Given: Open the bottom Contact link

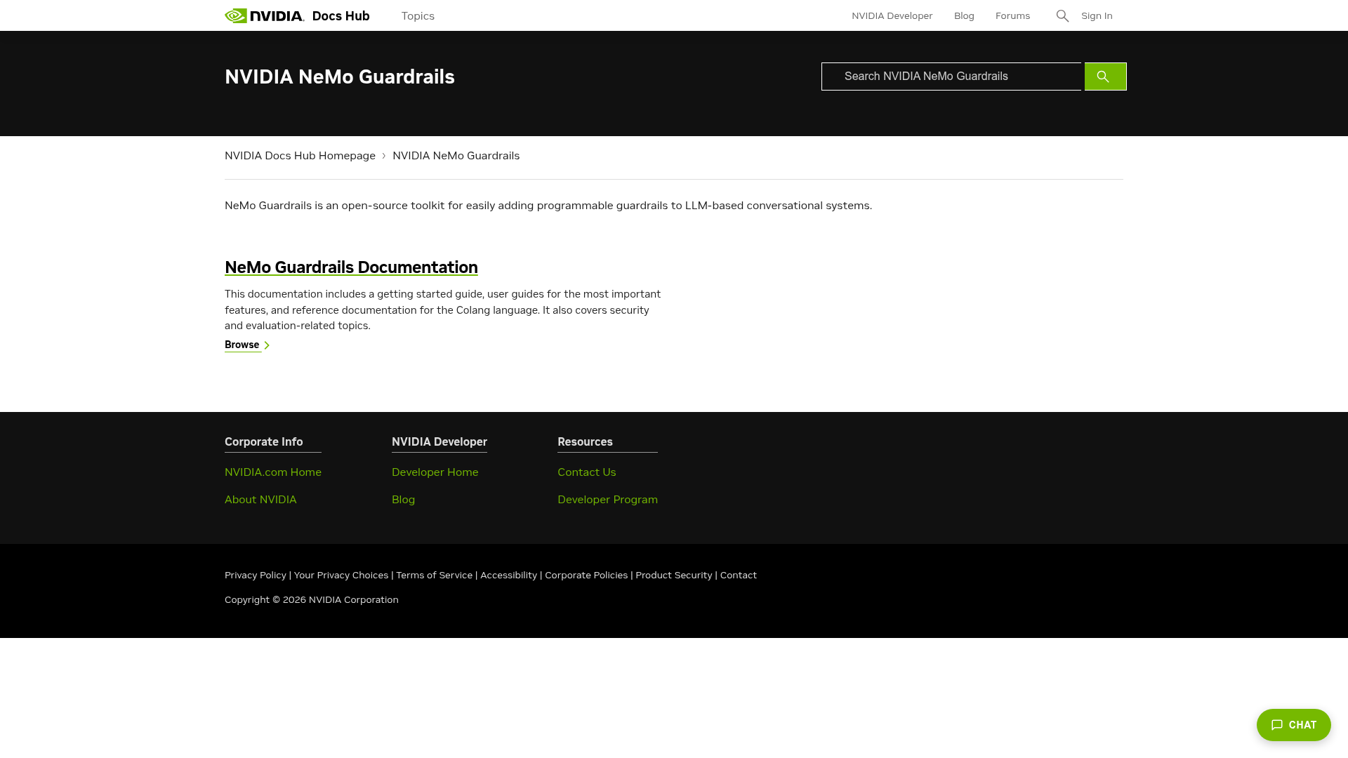Looking at the screenshot, I should point(738,576).
